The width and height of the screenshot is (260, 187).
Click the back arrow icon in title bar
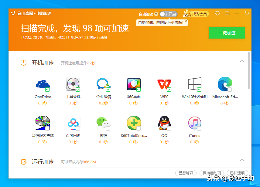[x=247, y=13]
